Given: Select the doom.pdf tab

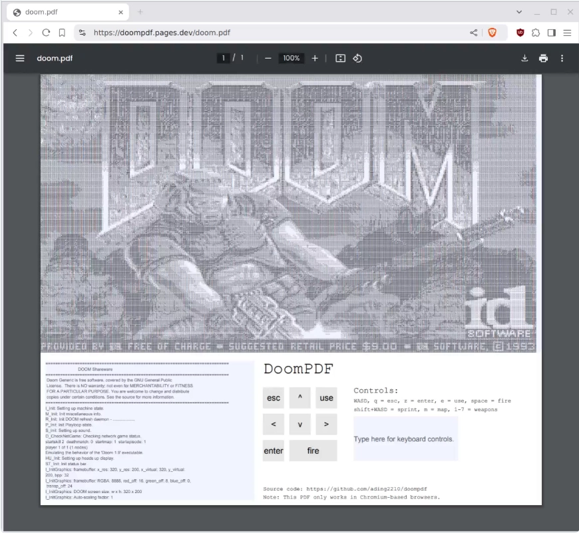Looking at the screenshot, I should pos(68,12).
